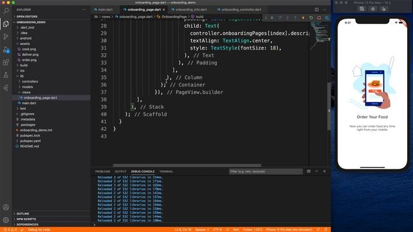Click Step Into in debug toolbar
413x232 pixels.
point(288,18)
